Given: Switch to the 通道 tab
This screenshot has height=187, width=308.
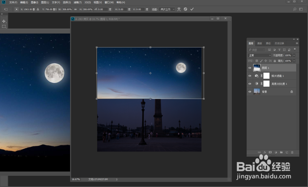Looking at the screenshot, I should [x=260, y=43].
